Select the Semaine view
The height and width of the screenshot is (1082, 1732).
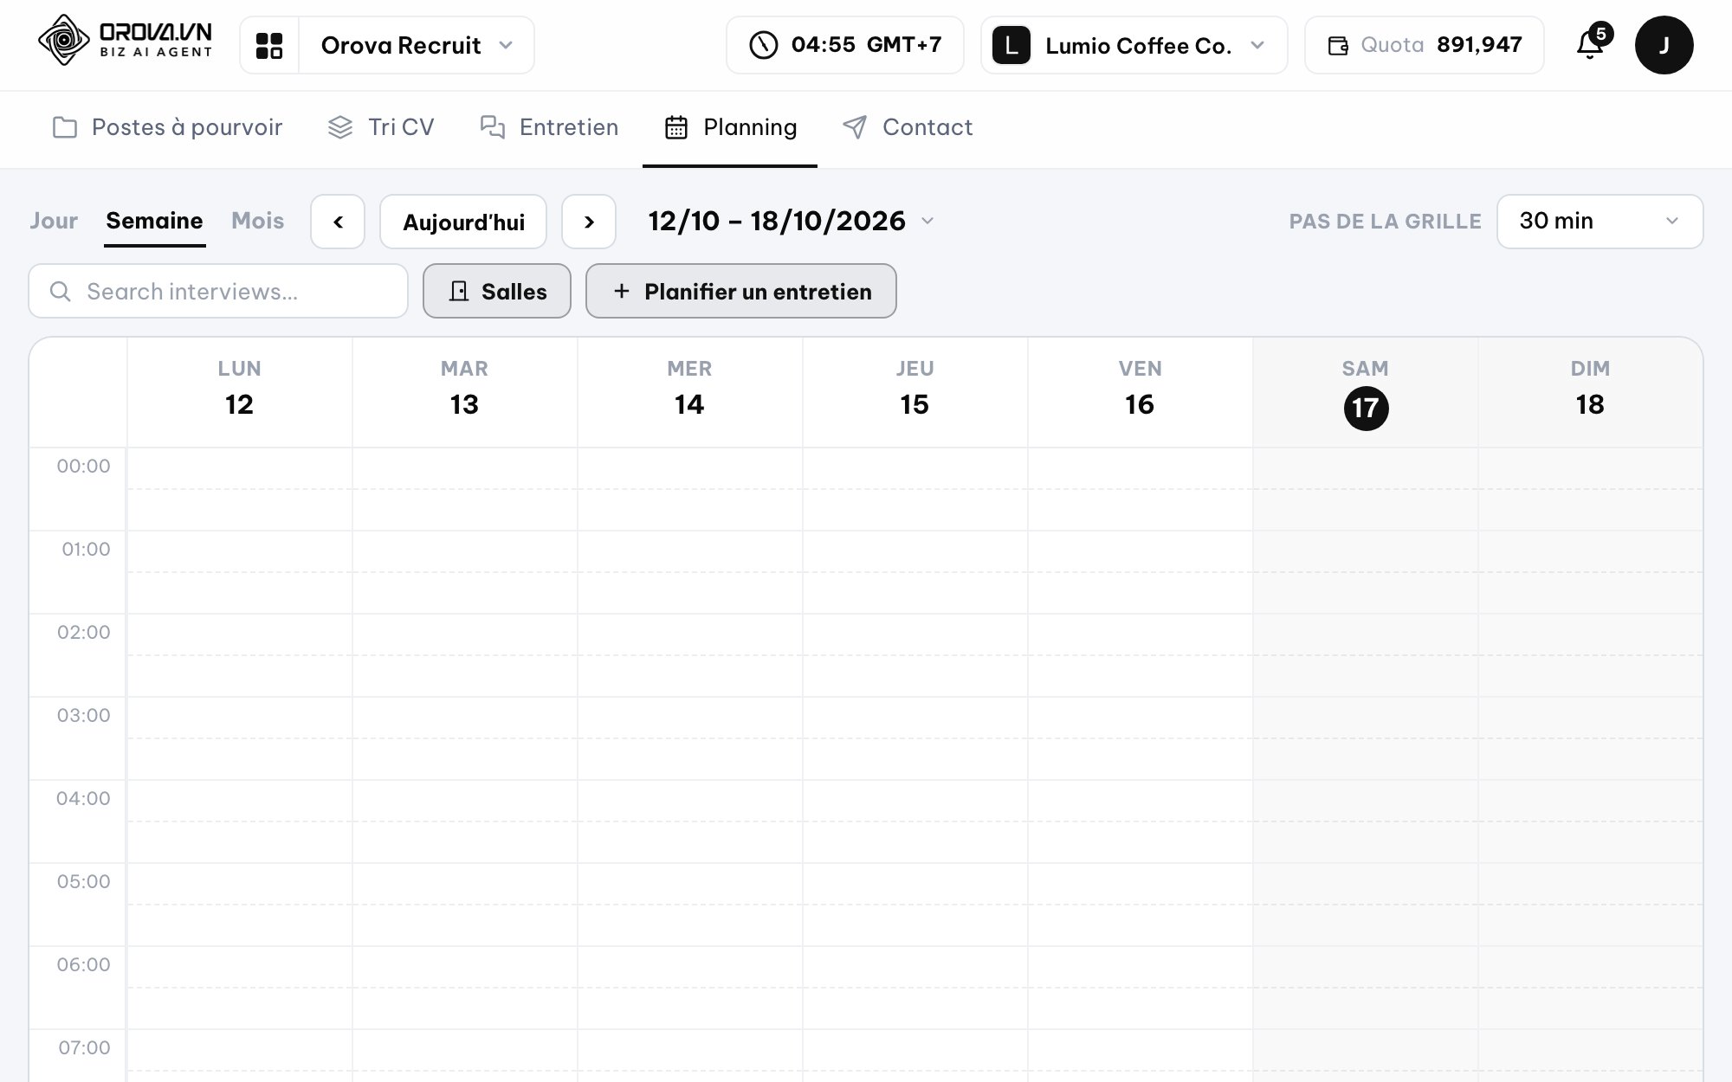[154, 221]
